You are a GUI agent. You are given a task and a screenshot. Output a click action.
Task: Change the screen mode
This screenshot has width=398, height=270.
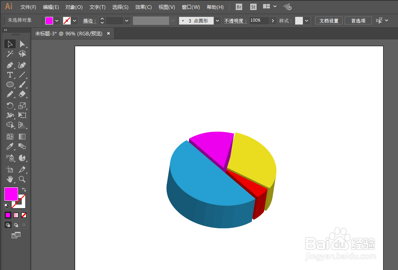[x=16, y=235]
